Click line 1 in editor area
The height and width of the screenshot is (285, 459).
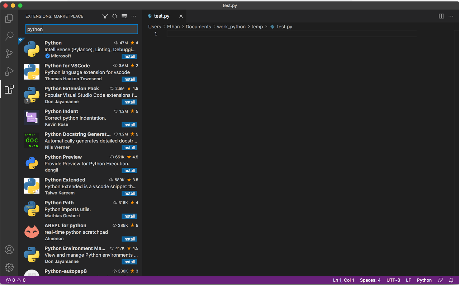[292, 34]
